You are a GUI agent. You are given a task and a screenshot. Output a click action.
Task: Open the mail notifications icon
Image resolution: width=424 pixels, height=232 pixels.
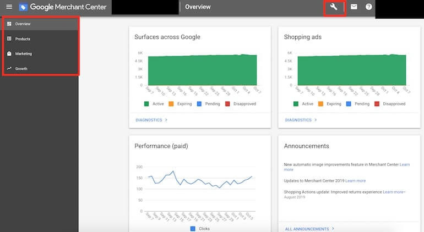click(354, 7)
